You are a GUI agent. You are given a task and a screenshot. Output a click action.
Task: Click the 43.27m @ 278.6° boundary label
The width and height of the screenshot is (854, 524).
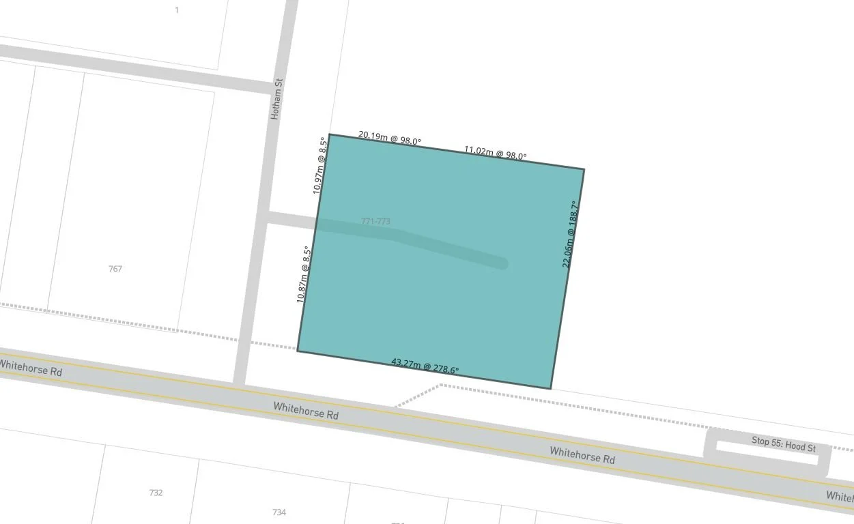pos(425,366)
